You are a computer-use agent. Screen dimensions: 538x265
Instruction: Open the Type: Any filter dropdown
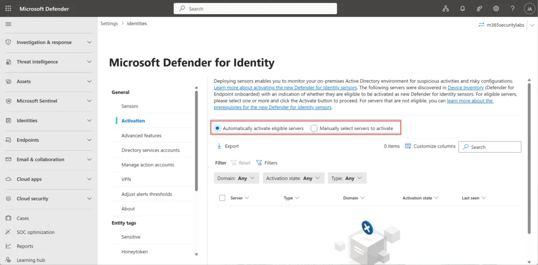[347, 178]
